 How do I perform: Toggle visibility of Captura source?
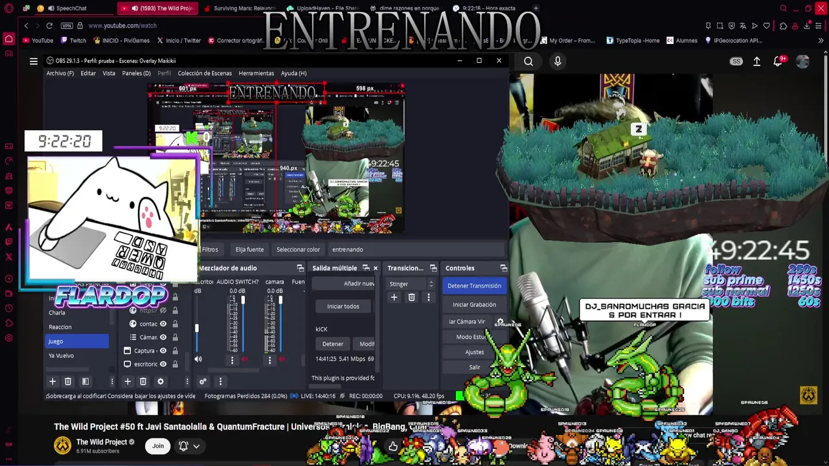[163, 351]
